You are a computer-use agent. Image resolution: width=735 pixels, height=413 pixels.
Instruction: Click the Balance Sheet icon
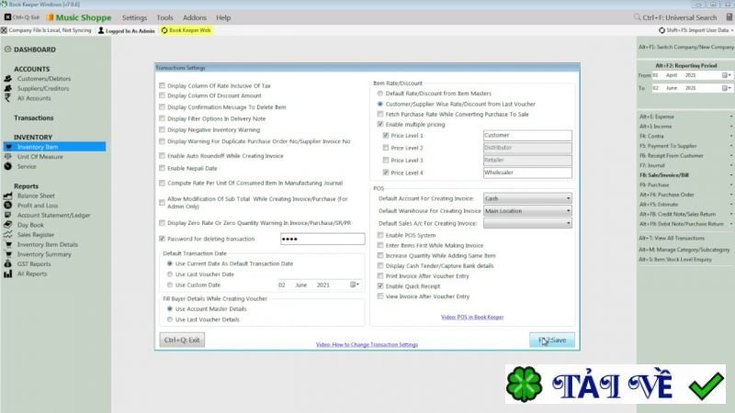click(8, 195)
